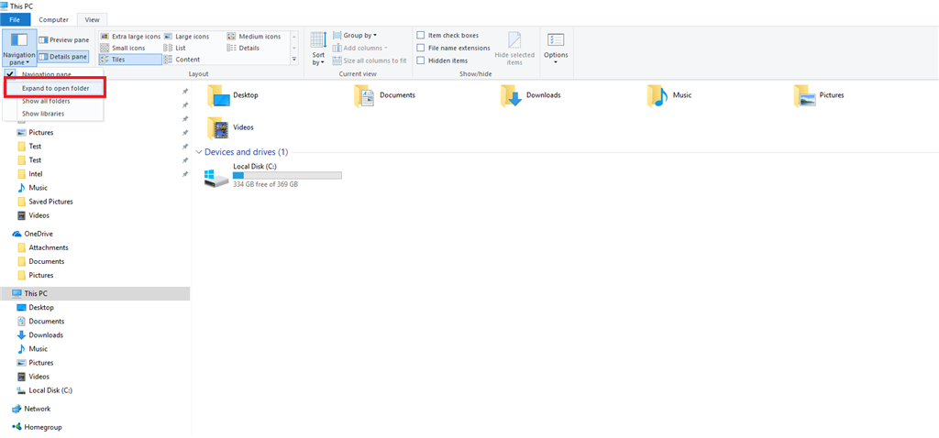
Task: Expand the layout gallery's more arrow
Action: click(x=294, y=60)
